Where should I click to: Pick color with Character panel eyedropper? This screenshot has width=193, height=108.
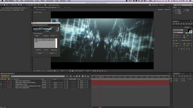click(x=186, y=30)
